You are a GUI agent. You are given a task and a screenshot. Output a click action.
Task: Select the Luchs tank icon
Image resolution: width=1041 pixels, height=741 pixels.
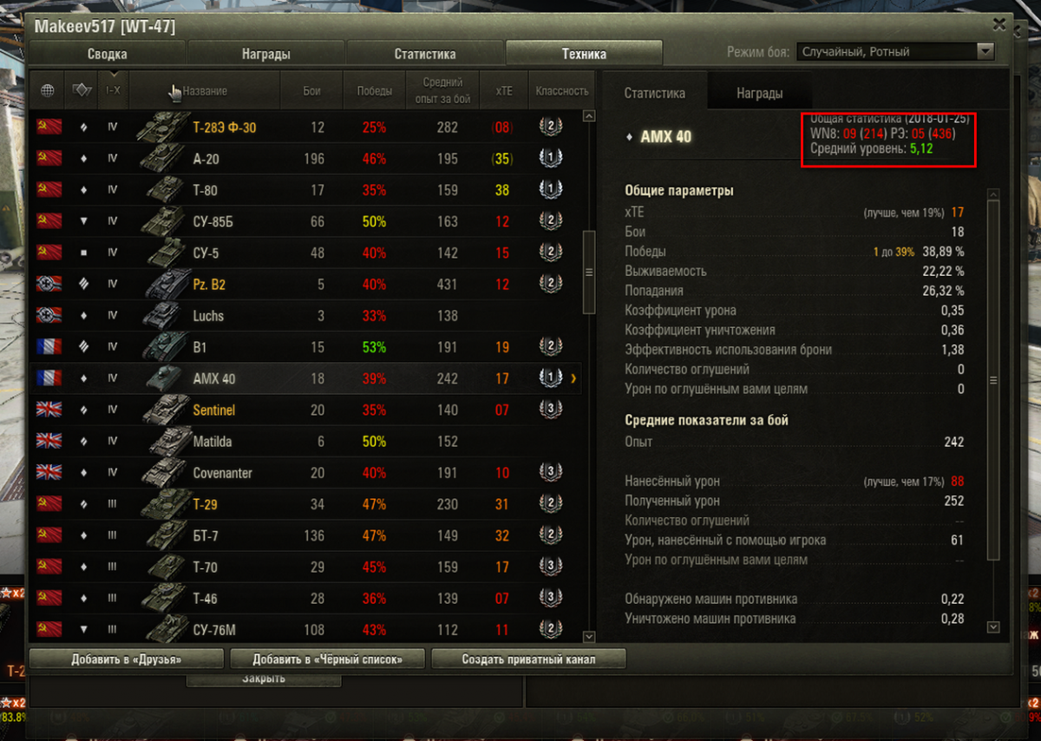162,316
